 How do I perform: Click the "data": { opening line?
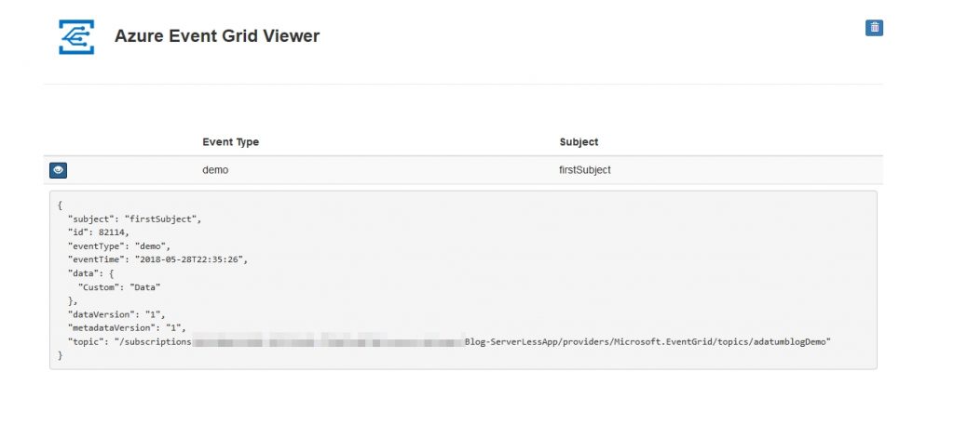90,273
